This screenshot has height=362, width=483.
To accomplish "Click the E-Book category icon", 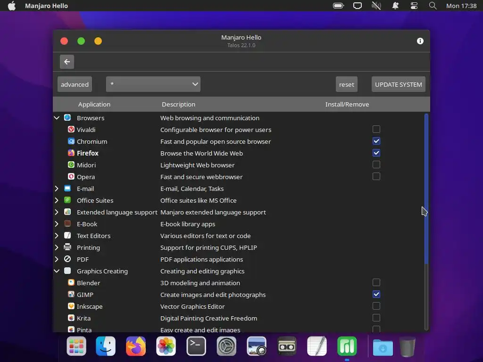I will pyautogui.click(x=67, y=224).
